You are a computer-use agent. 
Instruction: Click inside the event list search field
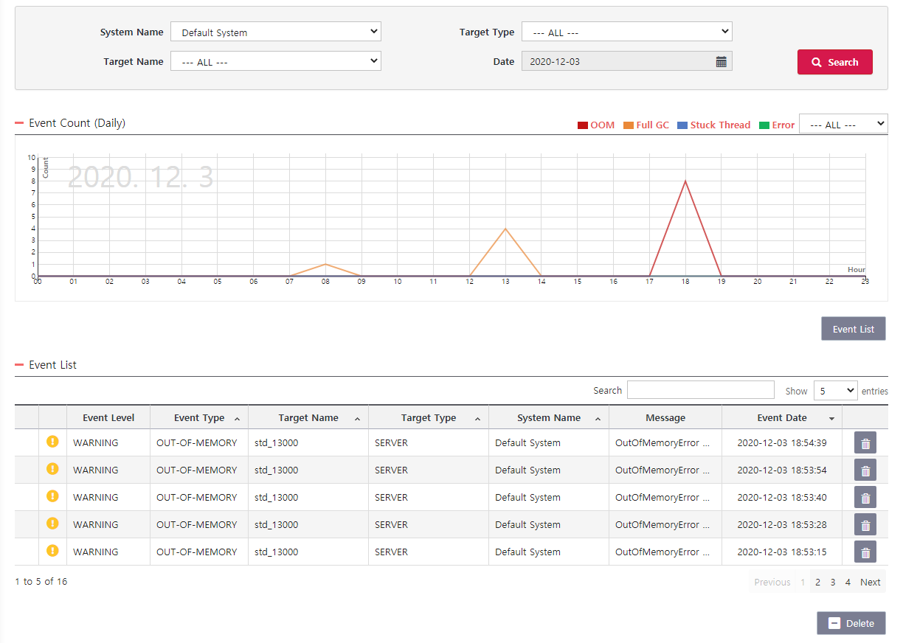coord(700,389)
